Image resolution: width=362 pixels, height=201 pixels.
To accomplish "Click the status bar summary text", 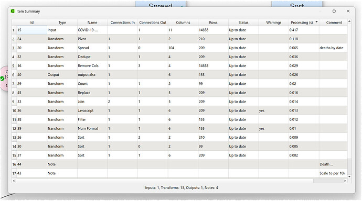I will pyautogui.click(x=182, y=187).
